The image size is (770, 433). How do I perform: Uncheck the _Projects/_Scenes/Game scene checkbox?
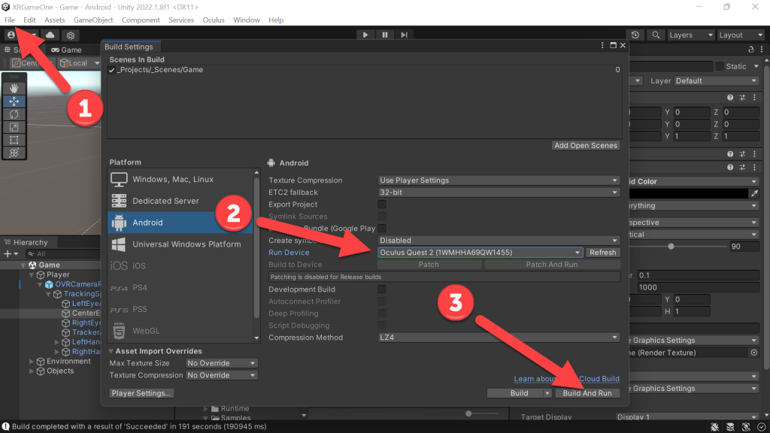(x=112, y=70)
